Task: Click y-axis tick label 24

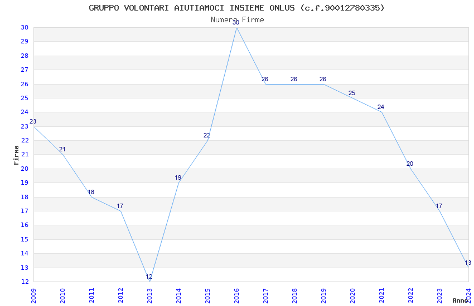Action: (25, 112)
